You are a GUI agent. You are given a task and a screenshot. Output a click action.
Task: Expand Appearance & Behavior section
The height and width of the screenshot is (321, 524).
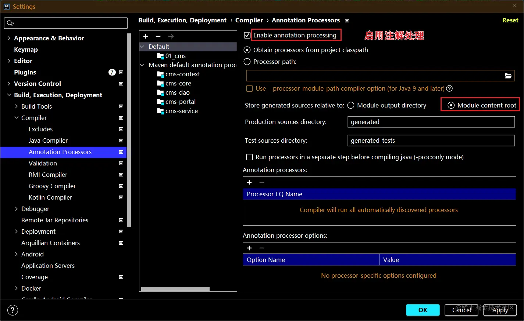9,38
